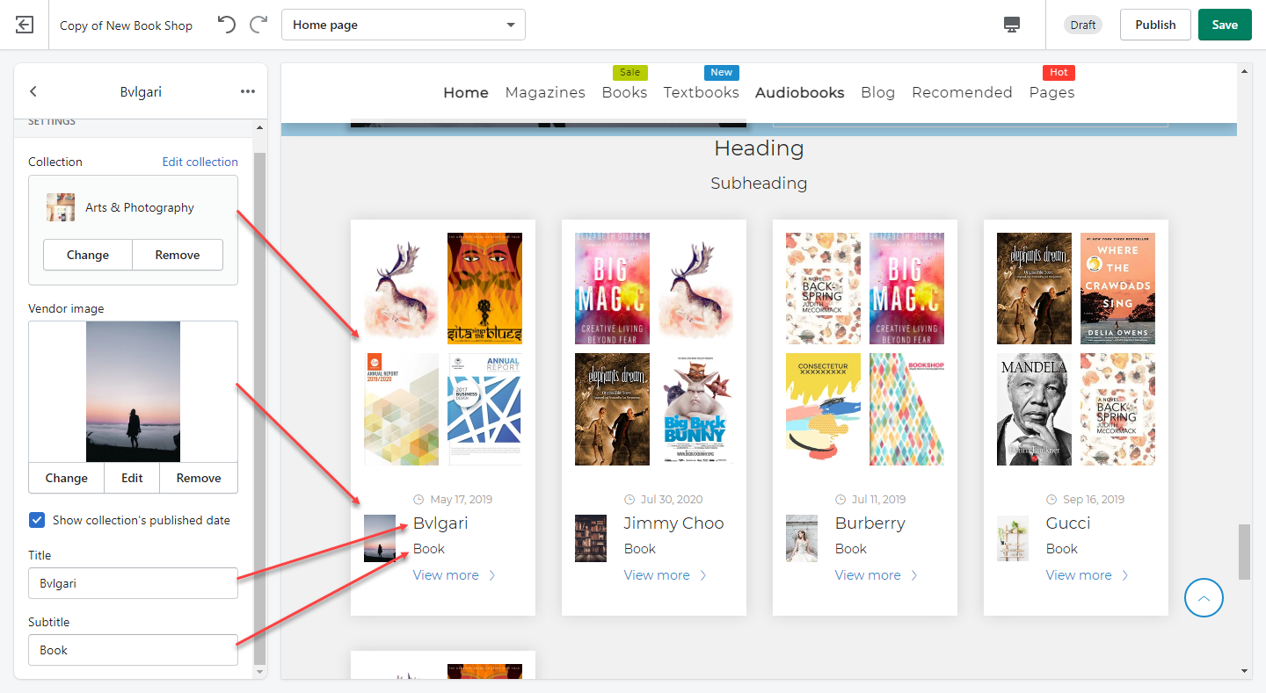Redo the last change
The width and height of the screenshot is (1266, 693).
coord(258,25)
